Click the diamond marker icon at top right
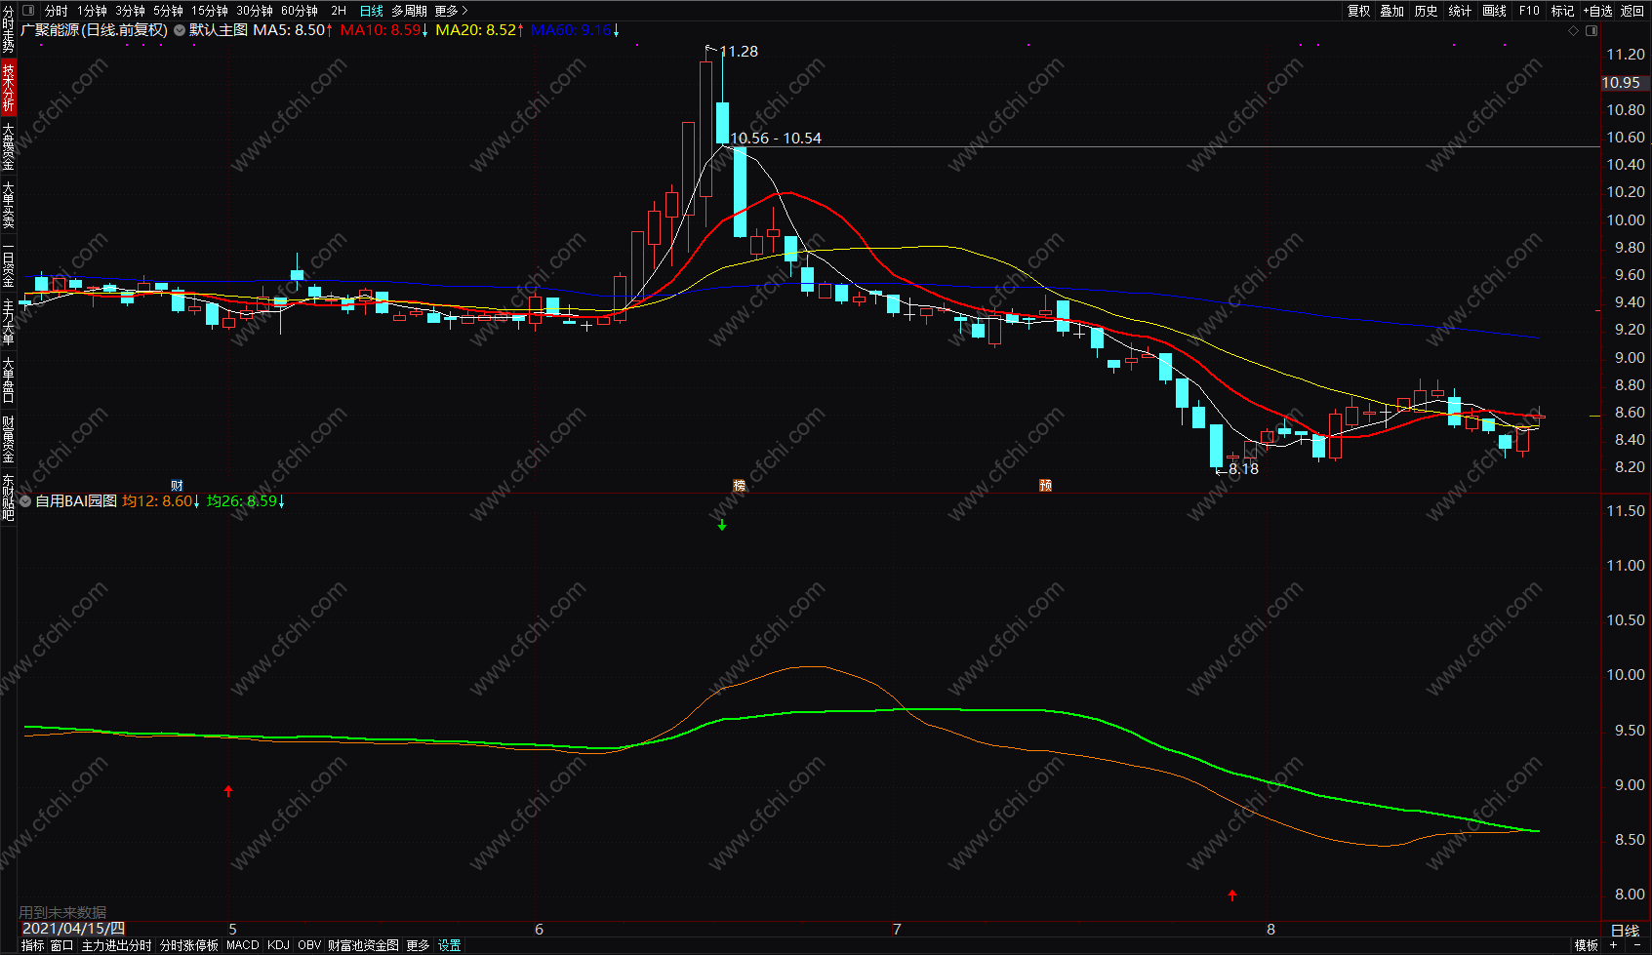Screen dimensions: 1652x955 tap(1573, 30)
